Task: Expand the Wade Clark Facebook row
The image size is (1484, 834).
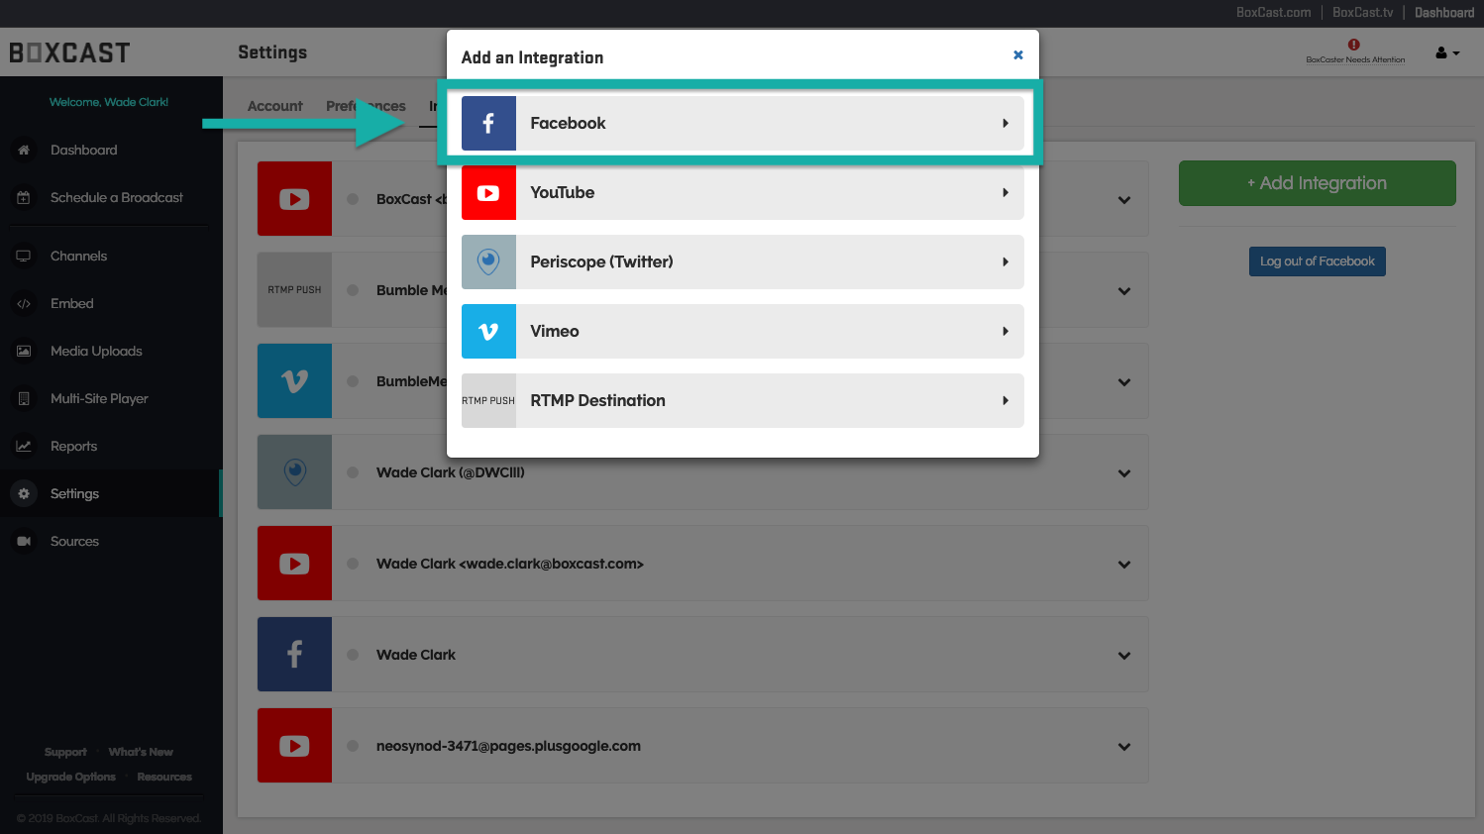Action: (1124, 656)
